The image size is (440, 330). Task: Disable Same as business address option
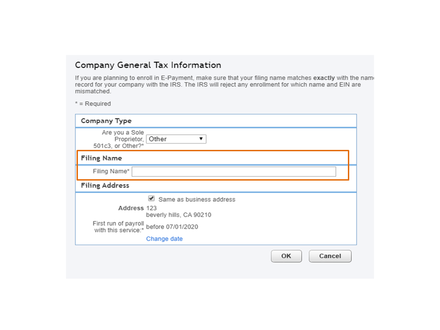pyautogui.click(x=151, y=198)
